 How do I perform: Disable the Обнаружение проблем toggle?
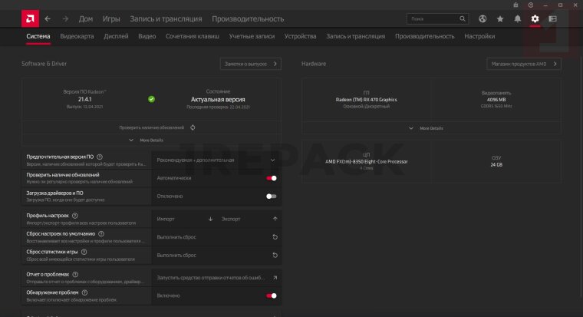(271, 296)
